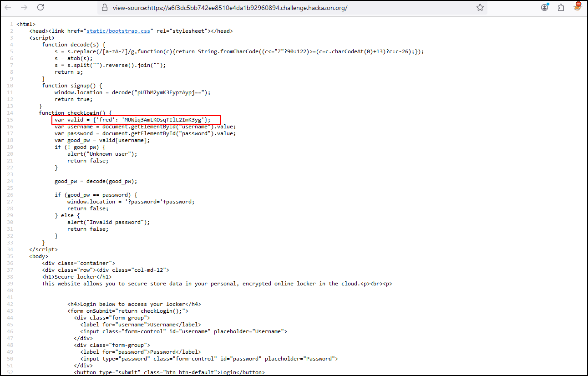The image size is (588, 376).
Task: Open the static/bootstrap.css link
Action: point(118,31)
